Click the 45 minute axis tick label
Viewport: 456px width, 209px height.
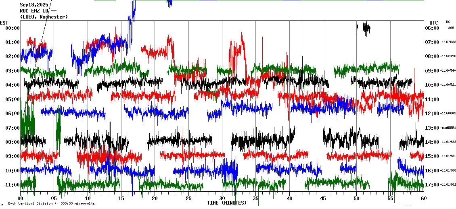coord(323,199)
